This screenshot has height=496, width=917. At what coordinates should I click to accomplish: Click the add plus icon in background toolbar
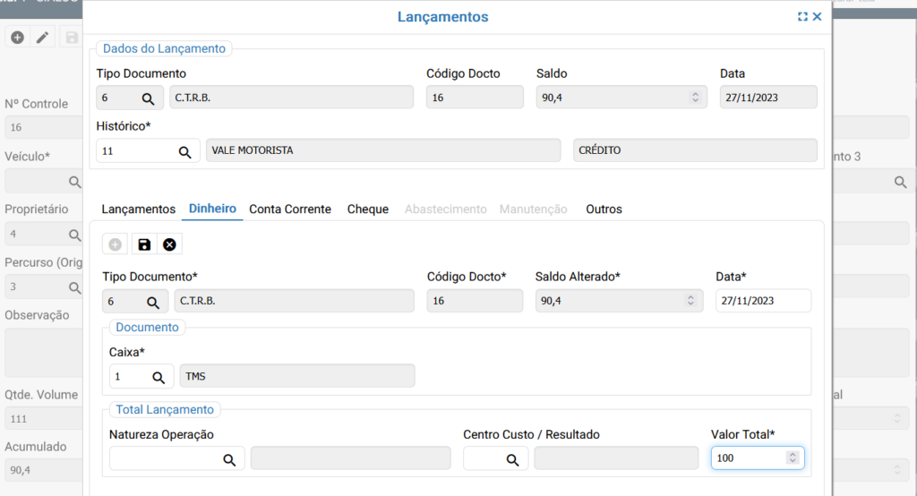pyautogui.click(x=17, y=37)
